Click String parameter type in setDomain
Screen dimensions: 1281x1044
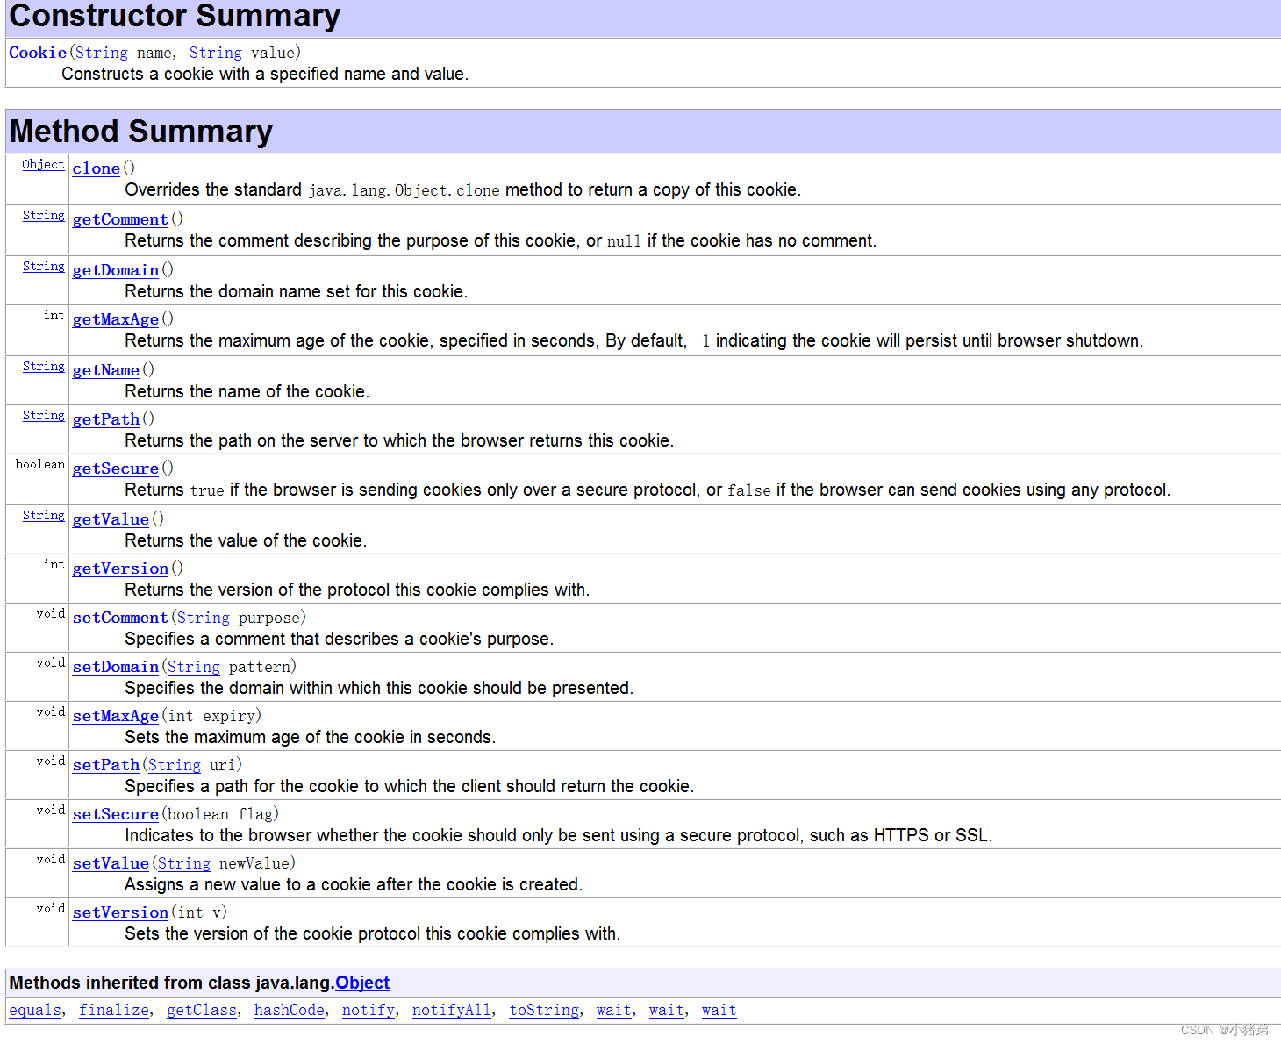(x=194, y=667)
